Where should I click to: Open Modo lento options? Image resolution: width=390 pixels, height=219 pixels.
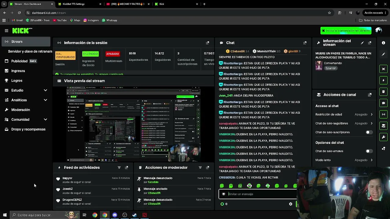coord(344,160)
